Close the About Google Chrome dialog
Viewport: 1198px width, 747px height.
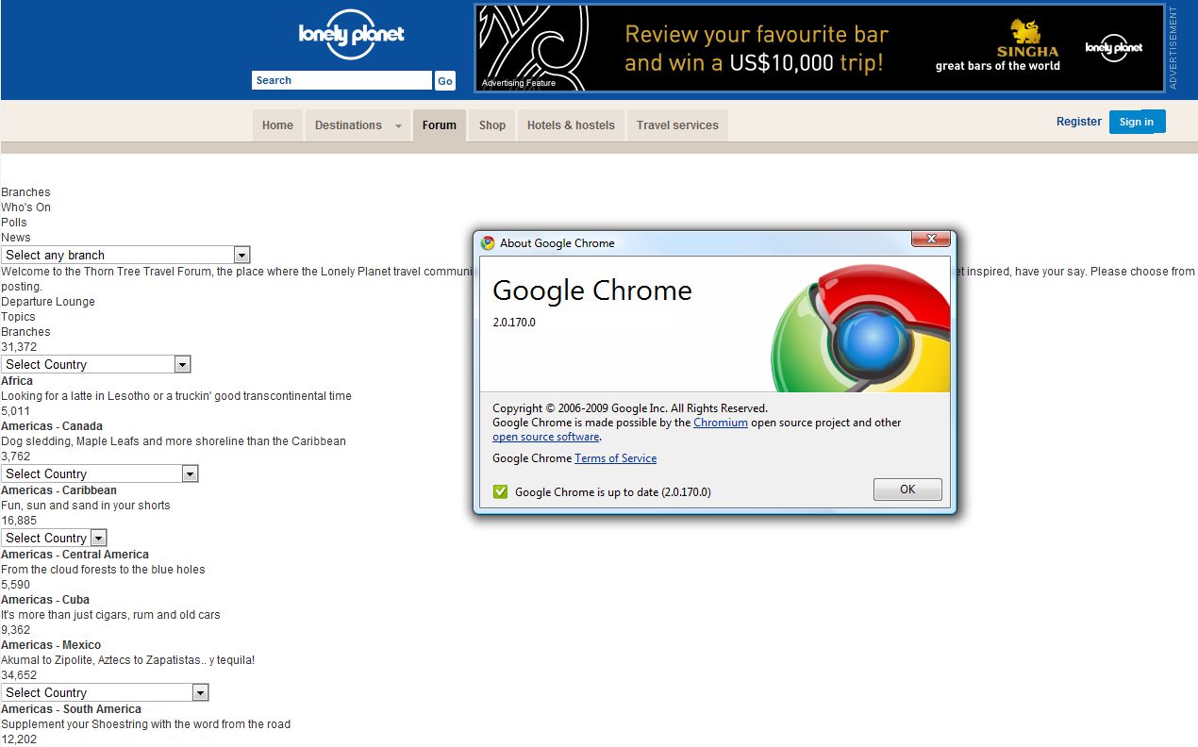(930, 239)
